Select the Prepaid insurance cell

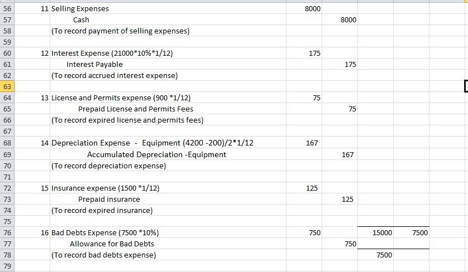click(168, 200)
